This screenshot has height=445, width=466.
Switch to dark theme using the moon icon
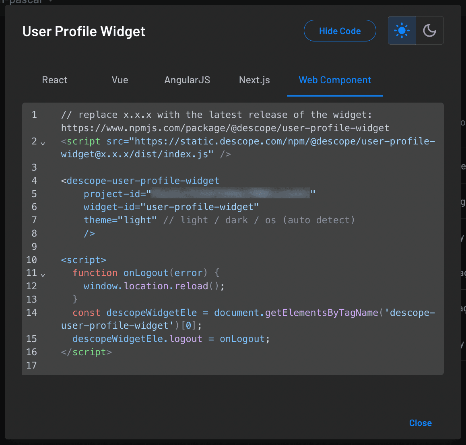click(x=429, y=30)
